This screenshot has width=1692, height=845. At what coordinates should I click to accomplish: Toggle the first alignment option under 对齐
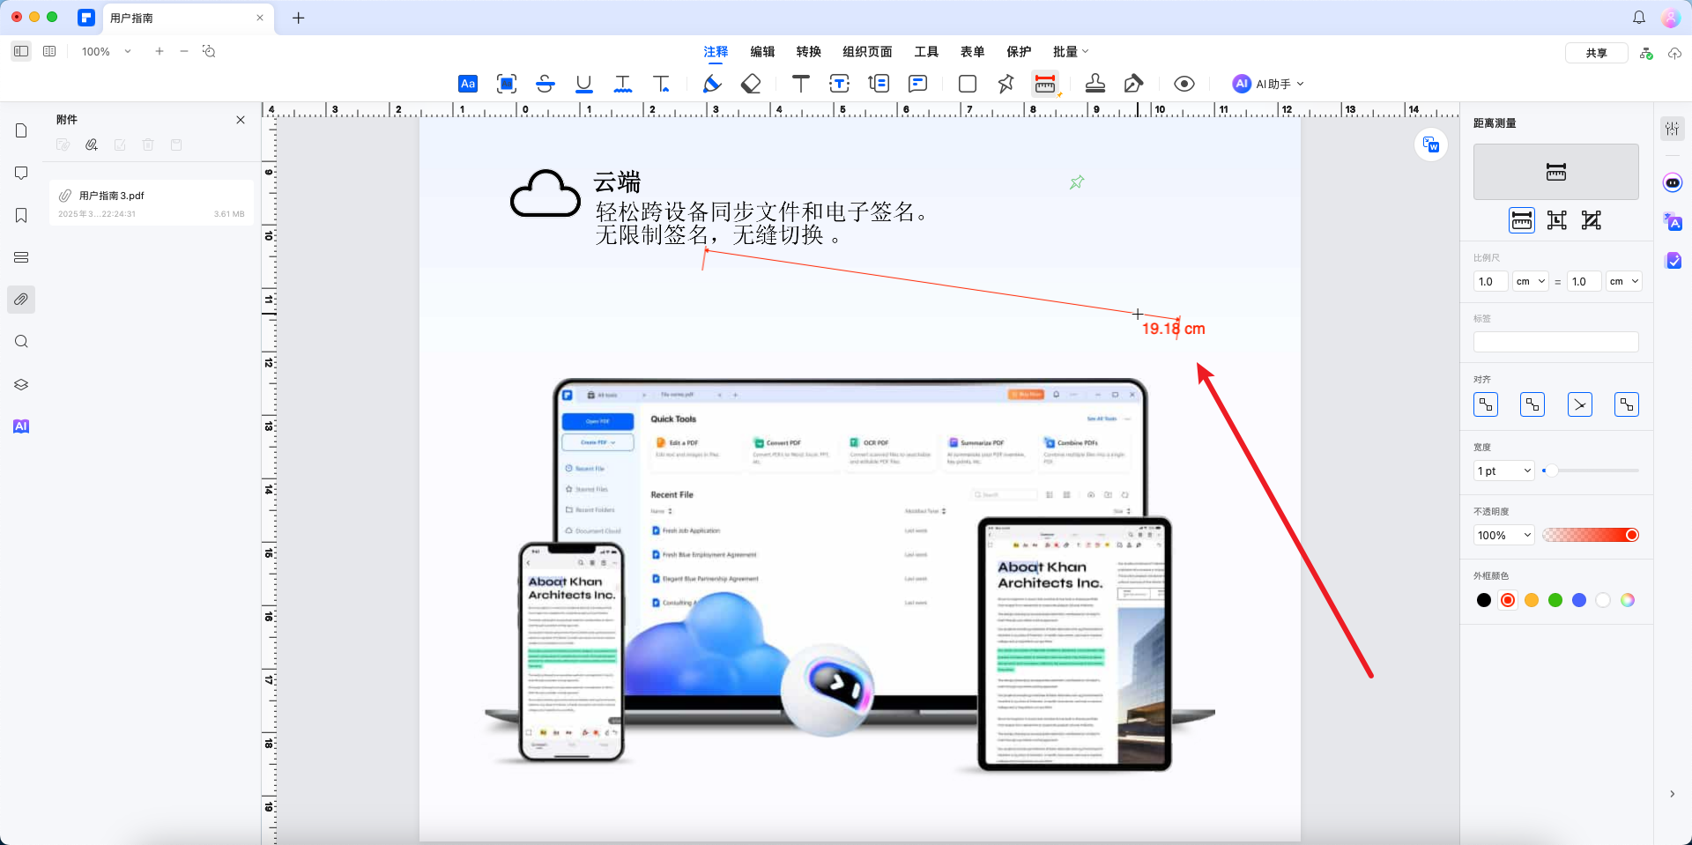tap(1485, 404)
